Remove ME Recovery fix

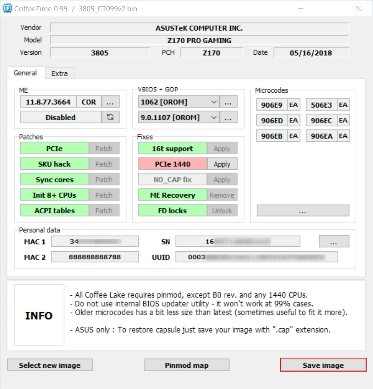coord(222,195)
